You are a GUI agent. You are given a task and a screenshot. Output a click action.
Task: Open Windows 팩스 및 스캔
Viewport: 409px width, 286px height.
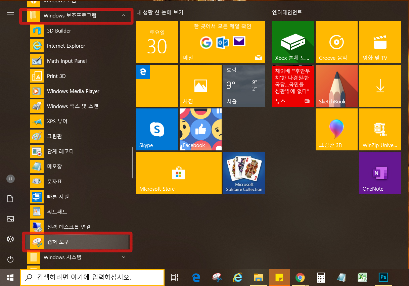pyautogui.click(x=78, y=106)
